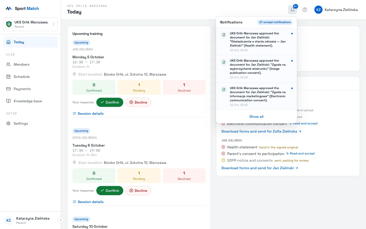Collapse the sidebar with chevron button
This screenshot has height=229, width=366.
pos(61,220)
